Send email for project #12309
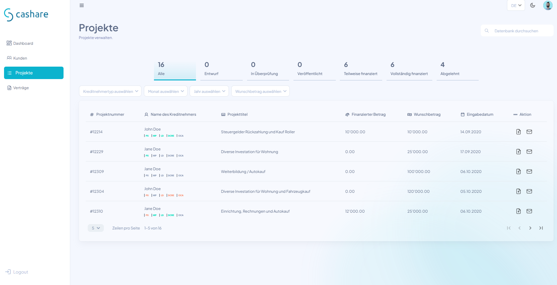The height and width of the screenshot is (285, 557). (529, 172)
